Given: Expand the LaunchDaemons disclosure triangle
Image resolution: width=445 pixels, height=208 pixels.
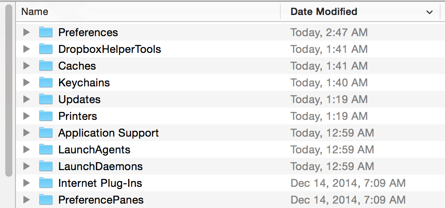Looking at the screenshot, I should pos(26,166).
